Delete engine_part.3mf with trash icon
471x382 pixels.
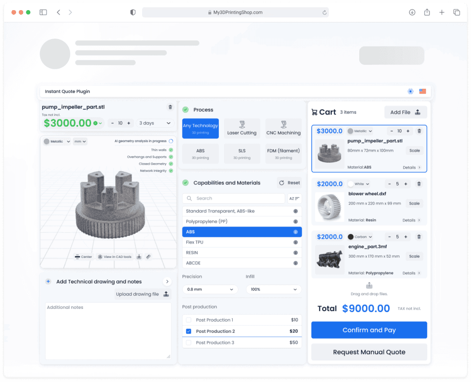(419, 237)
